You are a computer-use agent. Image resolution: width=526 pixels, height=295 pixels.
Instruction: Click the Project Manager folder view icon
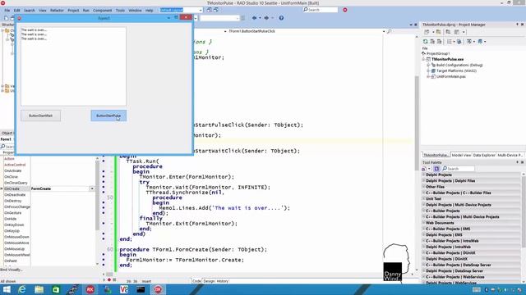click(x=438, y=32)
